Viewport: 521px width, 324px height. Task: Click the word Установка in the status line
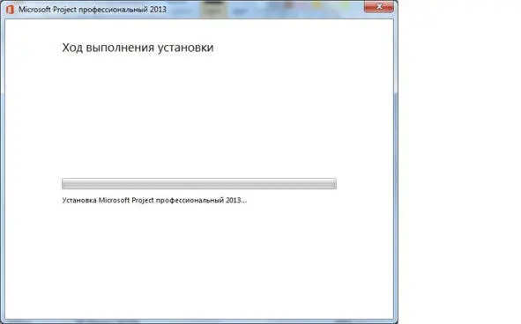tap(79, 200)
